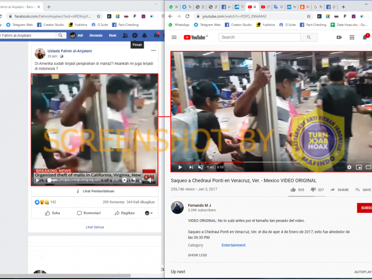Open the second YouTube tab
Image resolution: width=372 pixels, height=279 pixels.
265,7
